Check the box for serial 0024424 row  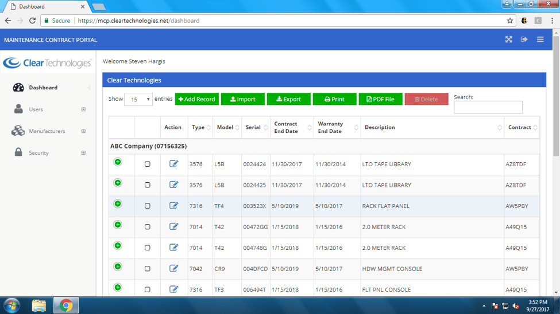(148, 164)
